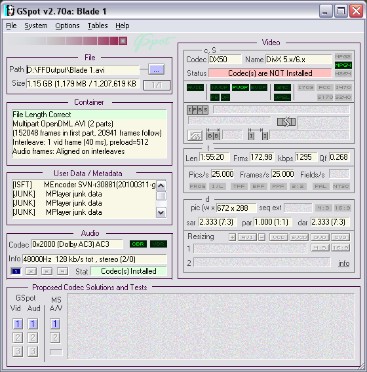Click the BVOP indicator

click(258, 87)
